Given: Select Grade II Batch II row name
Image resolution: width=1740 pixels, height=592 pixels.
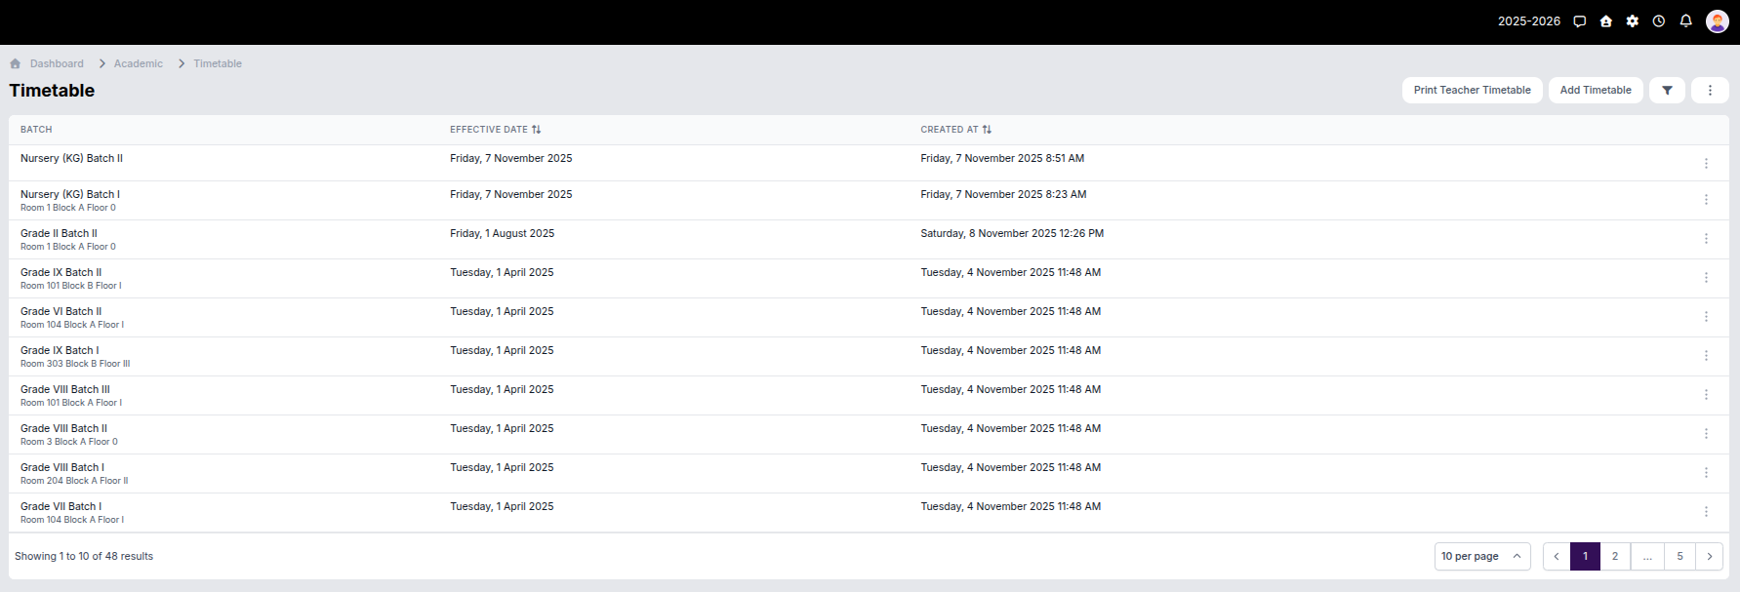Looking at the screenshot, I should pyautogui.click(x=59, y=233).
